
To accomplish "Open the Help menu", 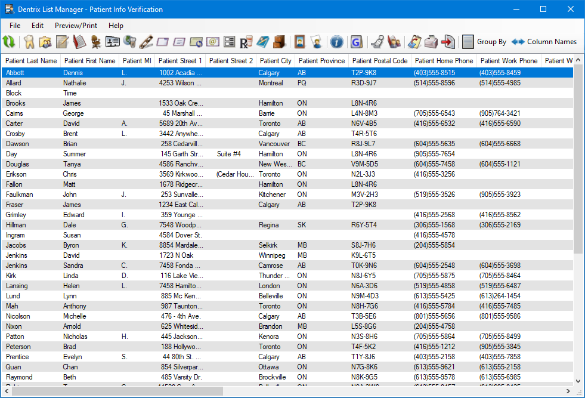I will tap(116, 26).
